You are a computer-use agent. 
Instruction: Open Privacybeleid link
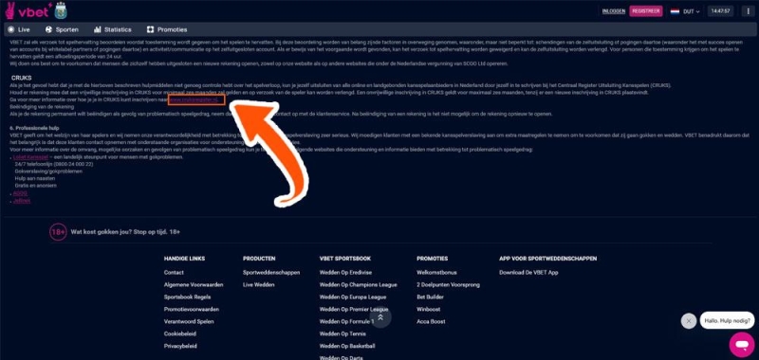(x=180, y=346)
